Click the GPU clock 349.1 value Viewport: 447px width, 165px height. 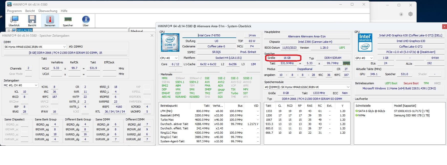pos(374,74)
